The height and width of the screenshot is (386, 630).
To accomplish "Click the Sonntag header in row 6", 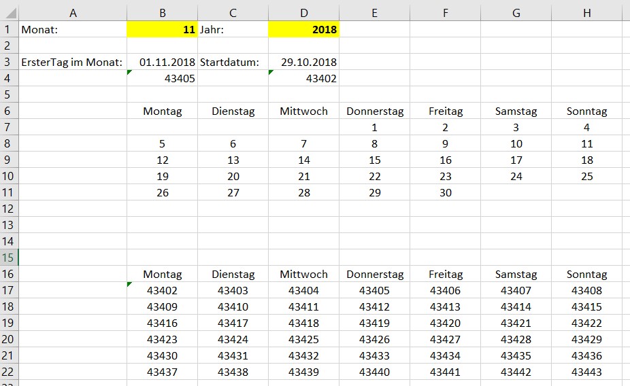I will pyautogui.click(x=586, y=111).
